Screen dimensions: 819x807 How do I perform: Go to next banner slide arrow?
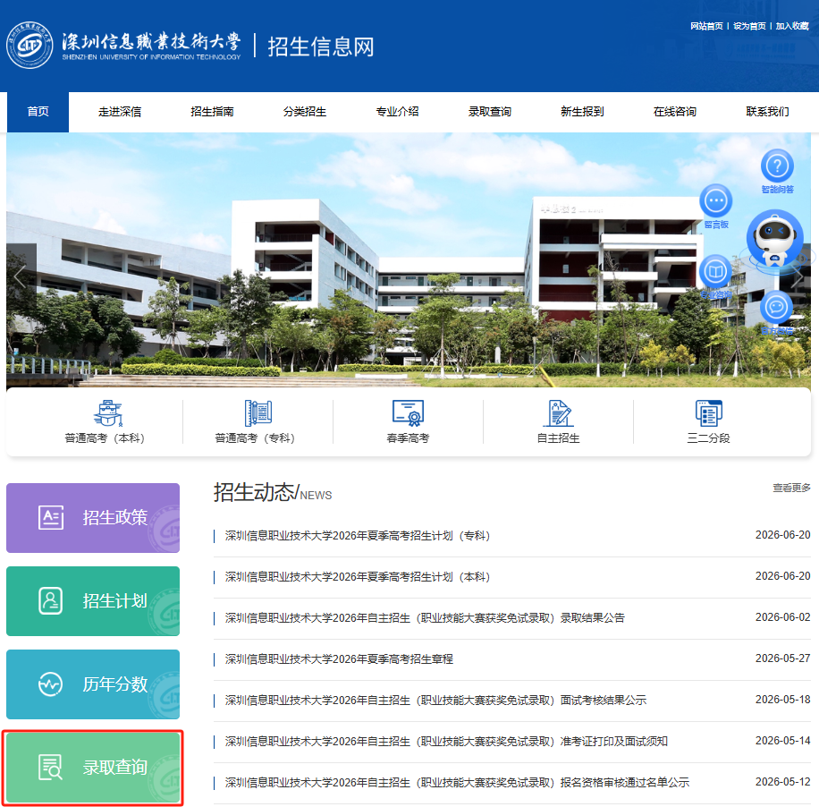click(x=797, y=276)
